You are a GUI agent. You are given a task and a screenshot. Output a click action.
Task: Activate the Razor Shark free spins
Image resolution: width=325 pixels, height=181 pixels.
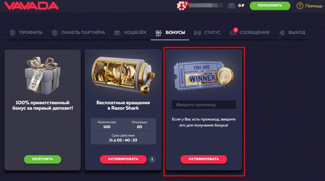pyautogui.click(x=123, y=159)
